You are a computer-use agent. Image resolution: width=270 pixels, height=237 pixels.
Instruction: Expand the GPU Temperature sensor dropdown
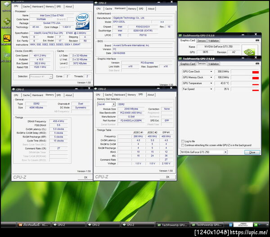tap(211, 83)
